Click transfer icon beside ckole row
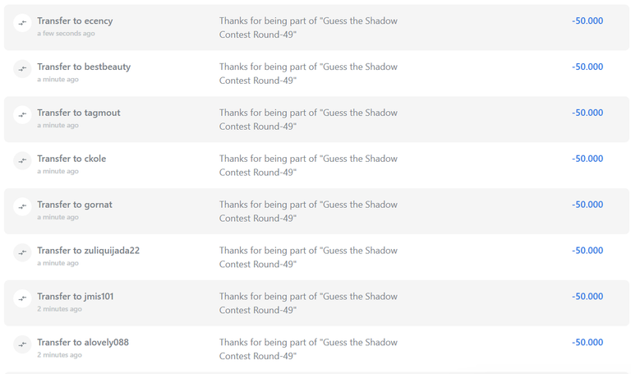 pos(22,160)
